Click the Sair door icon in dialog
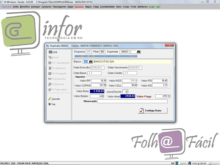The width and height of the screenshot is (220, 165). [x=50, y=104]
